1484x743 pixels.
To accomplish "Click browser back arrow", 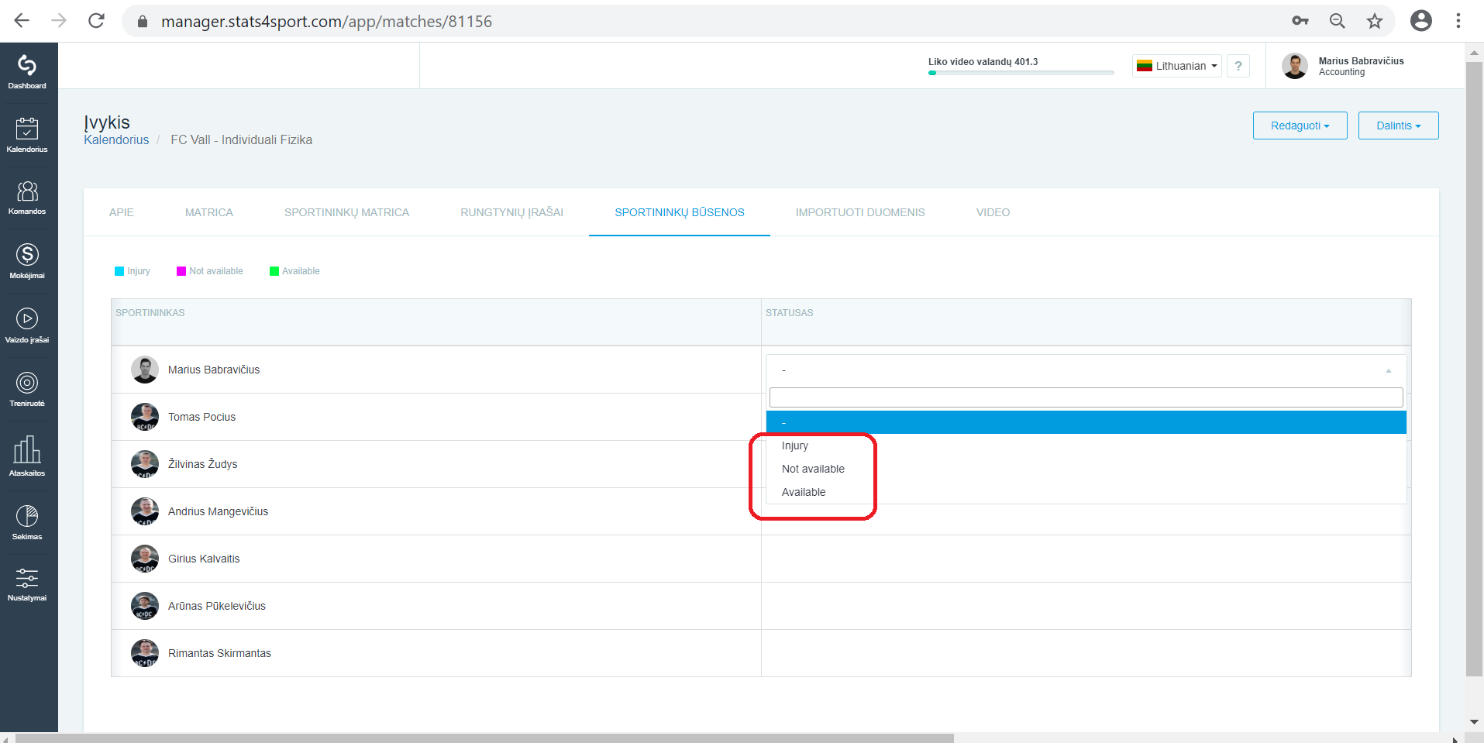I will point(22,21).
